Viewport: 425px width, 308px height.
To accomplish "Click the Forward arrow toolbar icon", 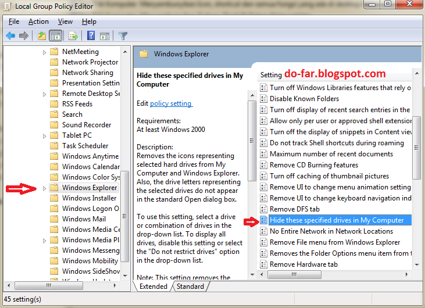I will (x=24, y=35).
